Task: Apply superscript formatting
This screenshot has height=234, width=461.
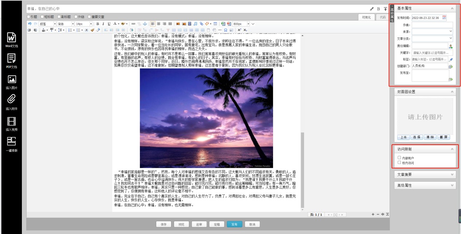Action: 239,30
